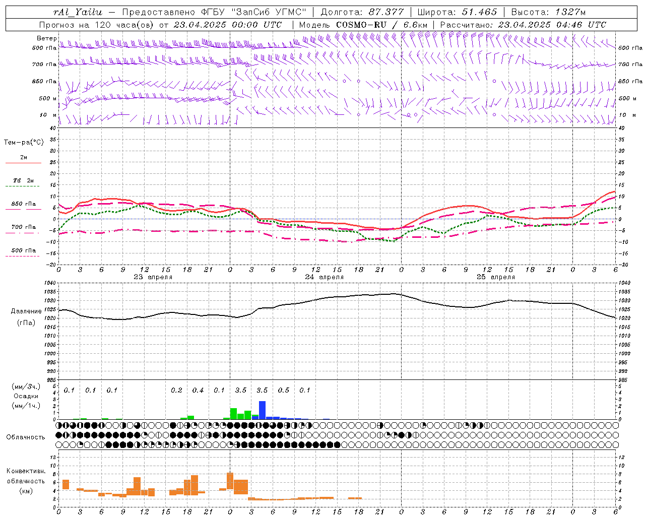
Task: Click the (мм/3ч.) unit label
Action: pos(26,386)
